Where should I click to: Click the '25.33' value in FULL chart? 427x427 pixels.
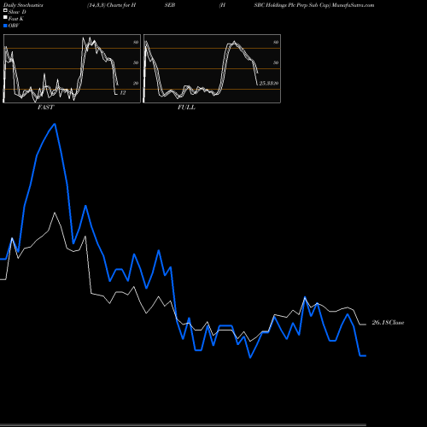[266, 83]
